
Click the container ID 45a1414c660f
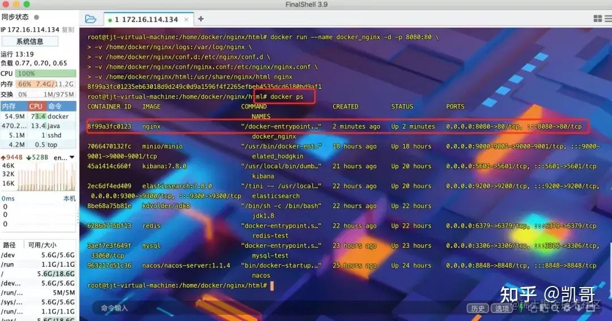coord(109,166)
